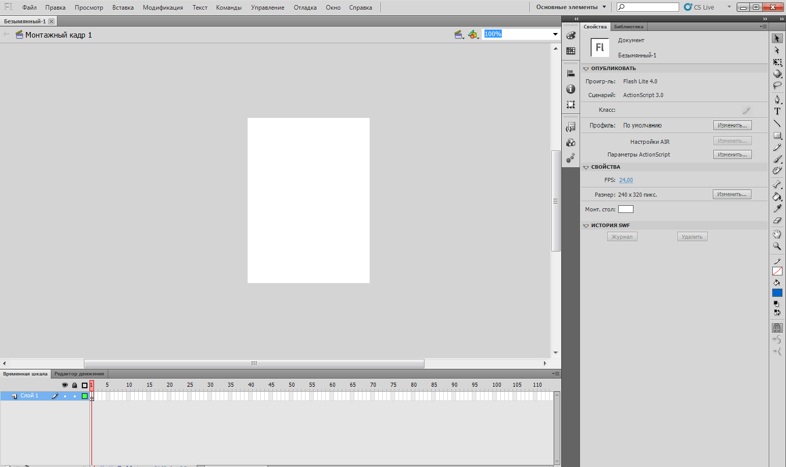Toggle visibility dot for Слой 1
Image resolution: width=786 pixels, height=467 pixels.
pyautogui.click(x=65, y=396)
